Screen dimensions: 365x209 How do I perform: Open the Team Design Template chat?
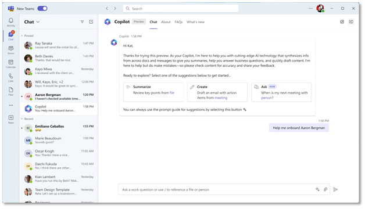point(59,192)
